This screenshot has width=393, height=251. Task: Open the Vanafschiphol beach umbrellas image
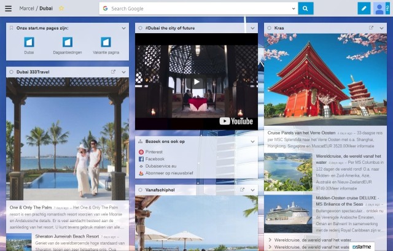click(196, 223)
